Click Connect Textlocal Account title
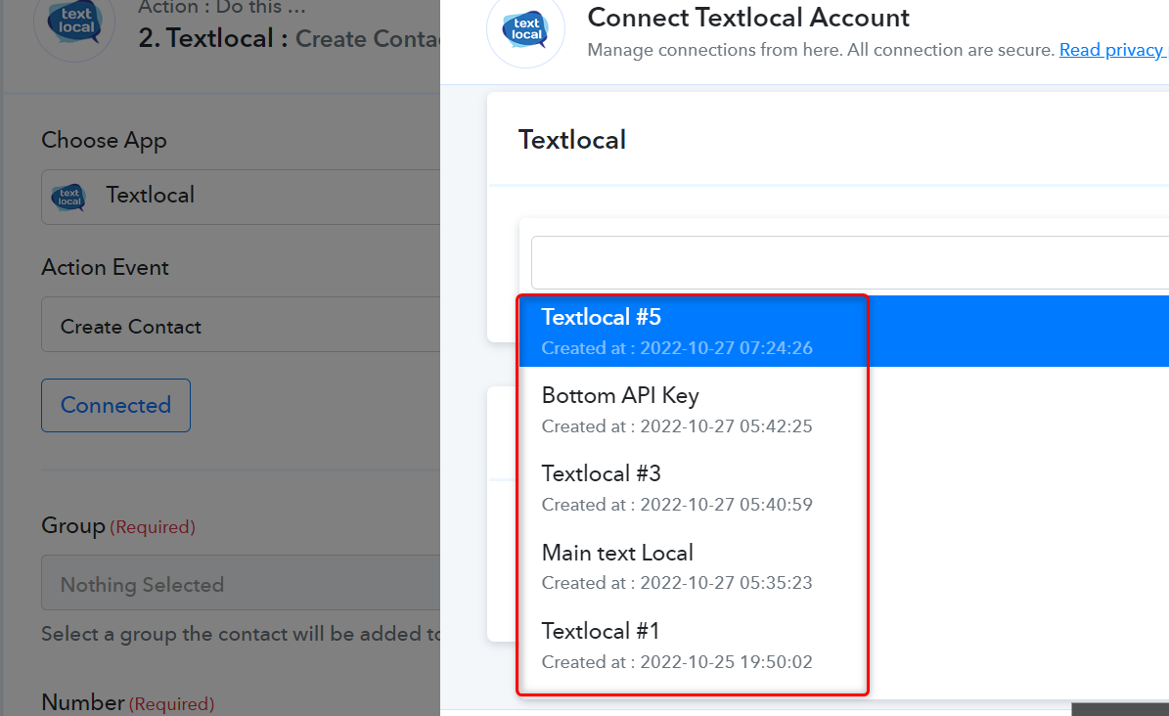The image size is (1169, 716). coord(748,18)
